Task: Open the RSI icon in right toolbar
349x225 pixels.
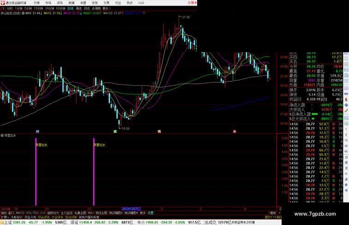Action: [346, 94]
